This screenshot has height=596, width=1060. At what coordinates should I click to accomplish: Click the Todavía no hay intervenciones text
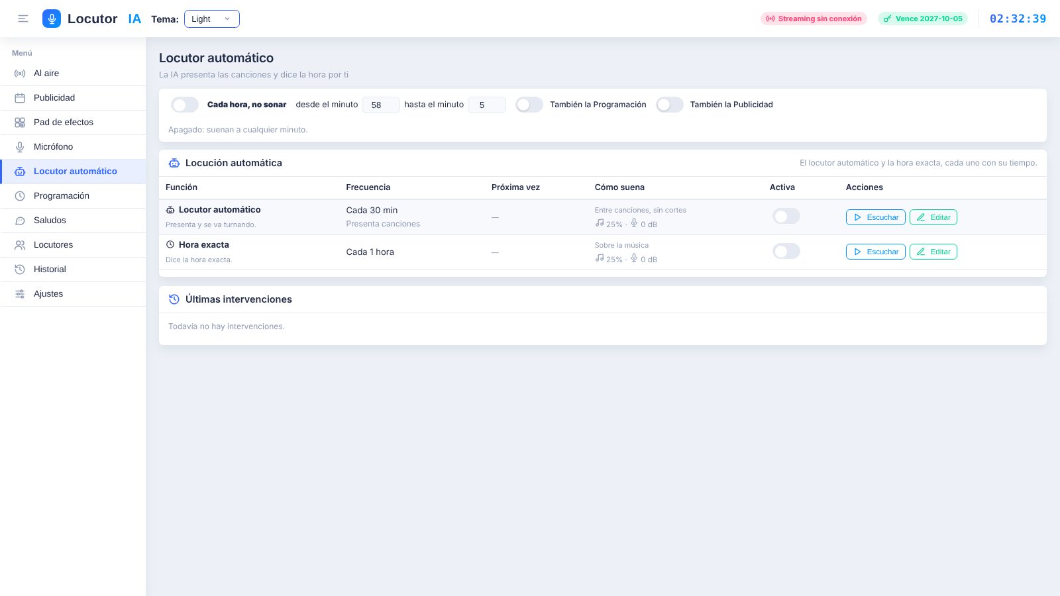coord(227,326)
